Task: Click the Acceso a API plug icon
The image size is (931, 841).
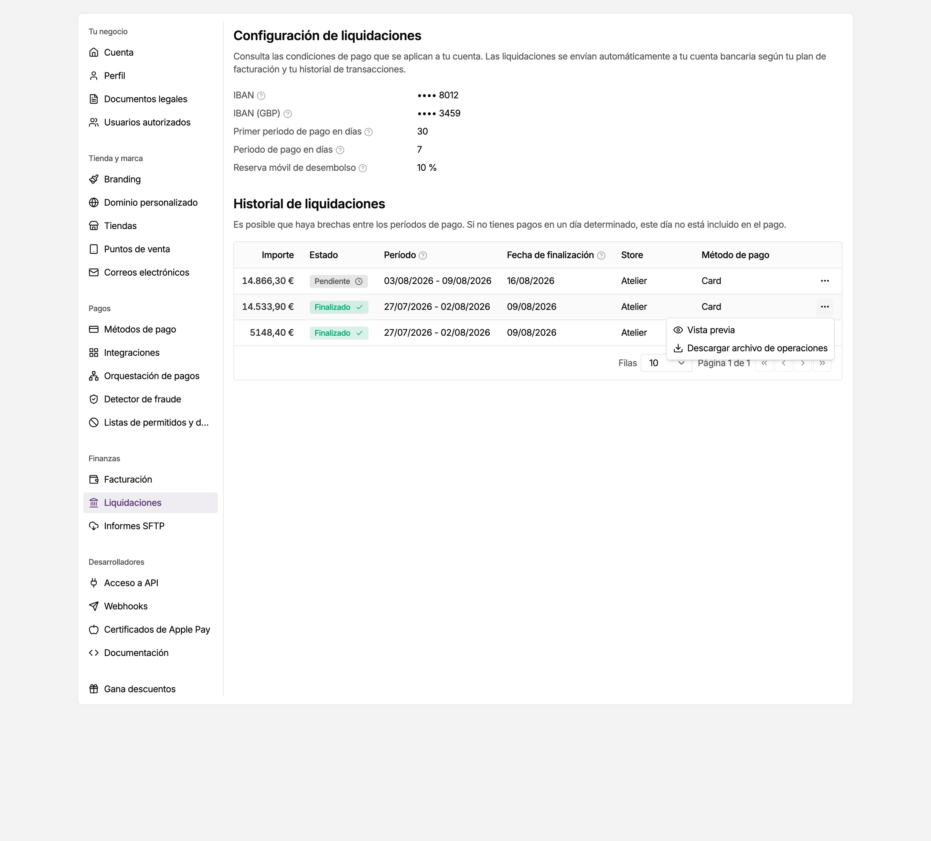Action: coord(94,583)
